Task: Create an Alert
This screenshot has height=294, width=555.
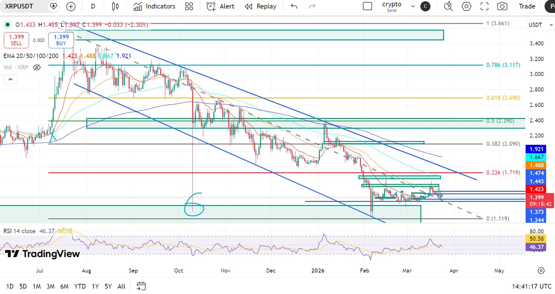Action: [220, 6]
